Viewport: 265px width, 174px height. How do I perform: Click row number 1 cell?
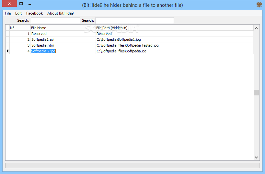pyautogui.click(x=20, y=34)
